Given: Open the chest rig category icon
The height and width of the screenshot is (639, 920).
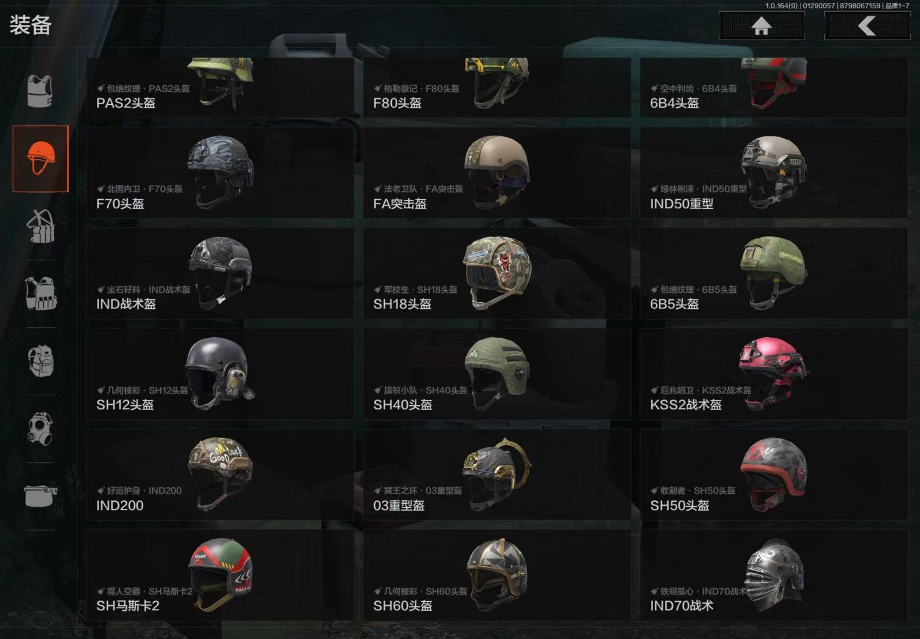Looking at the screenshot, I should (41, 226).
